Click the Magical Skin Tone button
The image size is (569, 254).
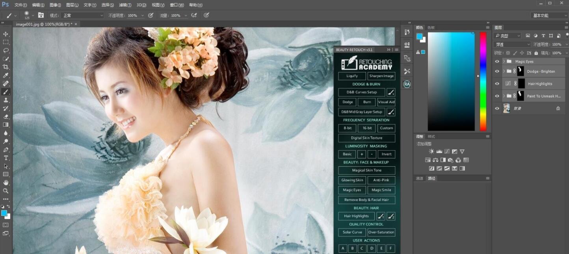coord(366,171)
